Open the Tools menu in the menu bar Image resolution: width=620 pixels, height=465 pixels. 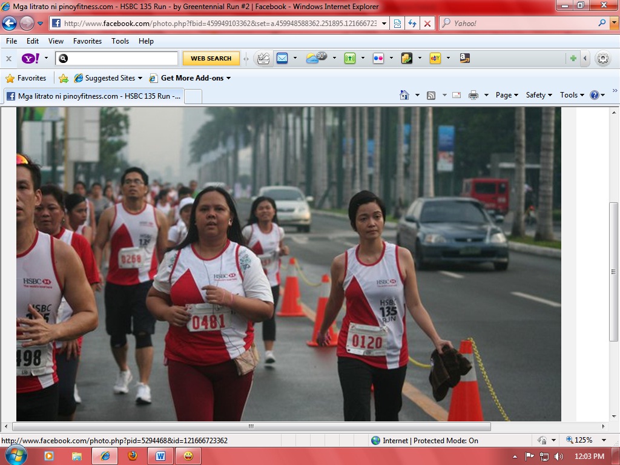pyautogui.click(x=120, y=41)
